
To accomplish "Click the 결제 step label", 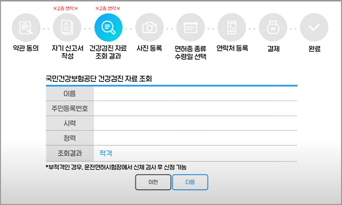I will [274, 49].
